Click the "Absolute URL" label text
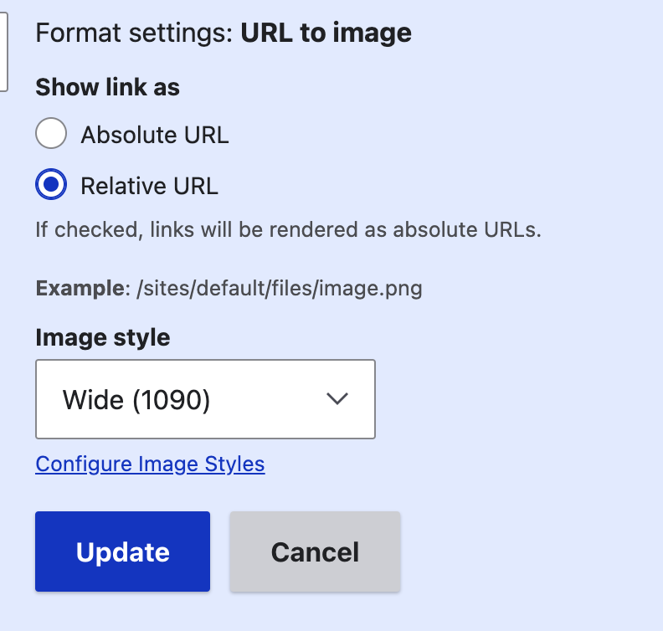663x631 pixels. [x=154, y=135]
